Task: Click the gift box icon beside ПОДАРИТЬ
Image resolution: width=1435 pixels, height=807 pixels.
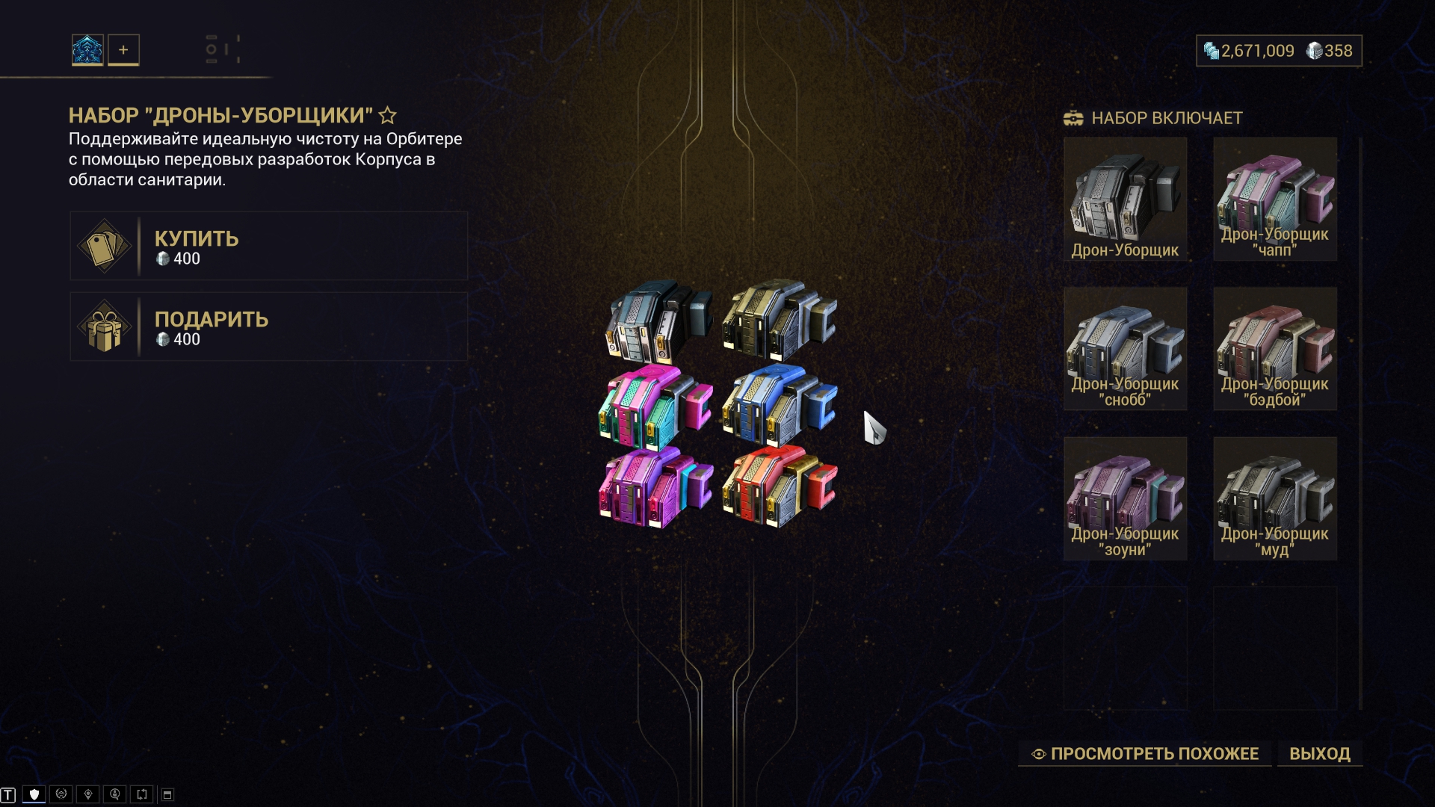Action: (x=104, y=327)
